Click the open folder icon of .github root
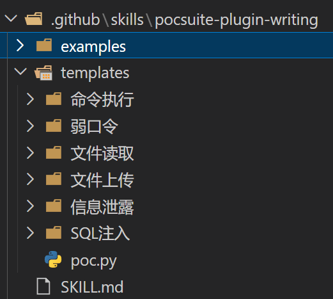333x299 pixels. pyautogui.click(x=34, y=19)
